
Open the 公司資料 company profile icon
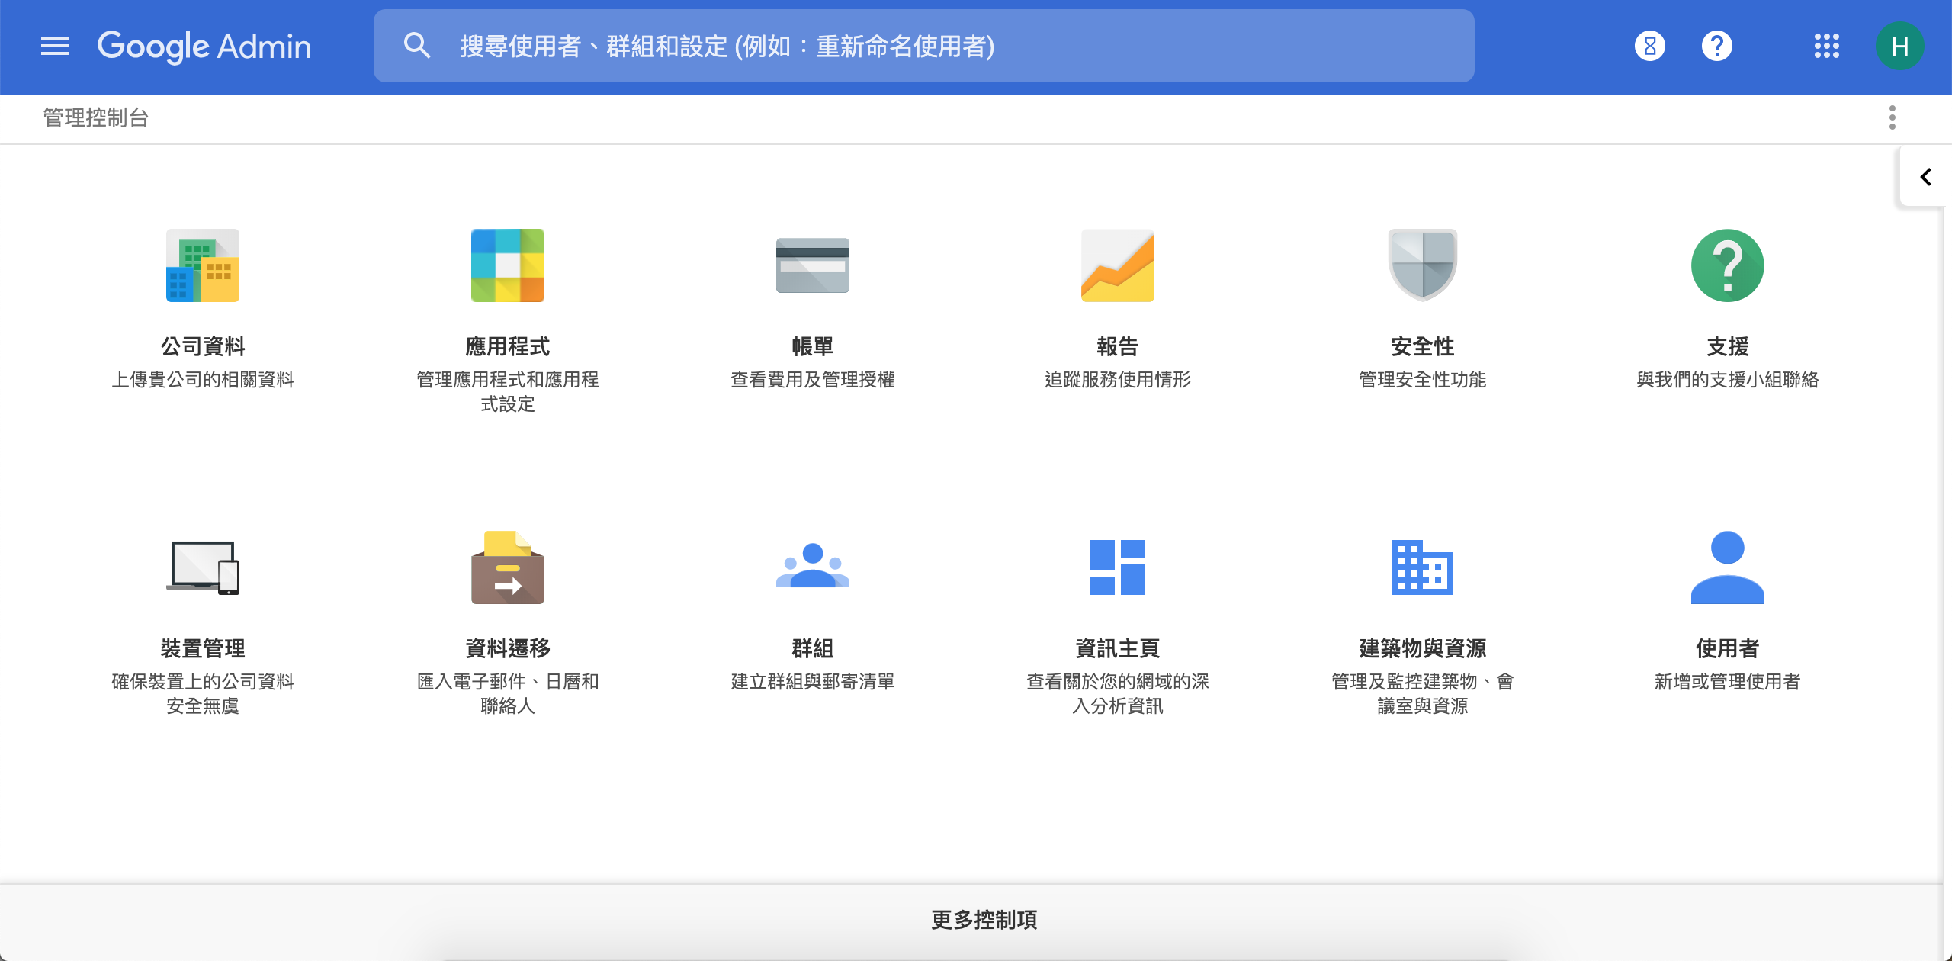click(202, 265)
